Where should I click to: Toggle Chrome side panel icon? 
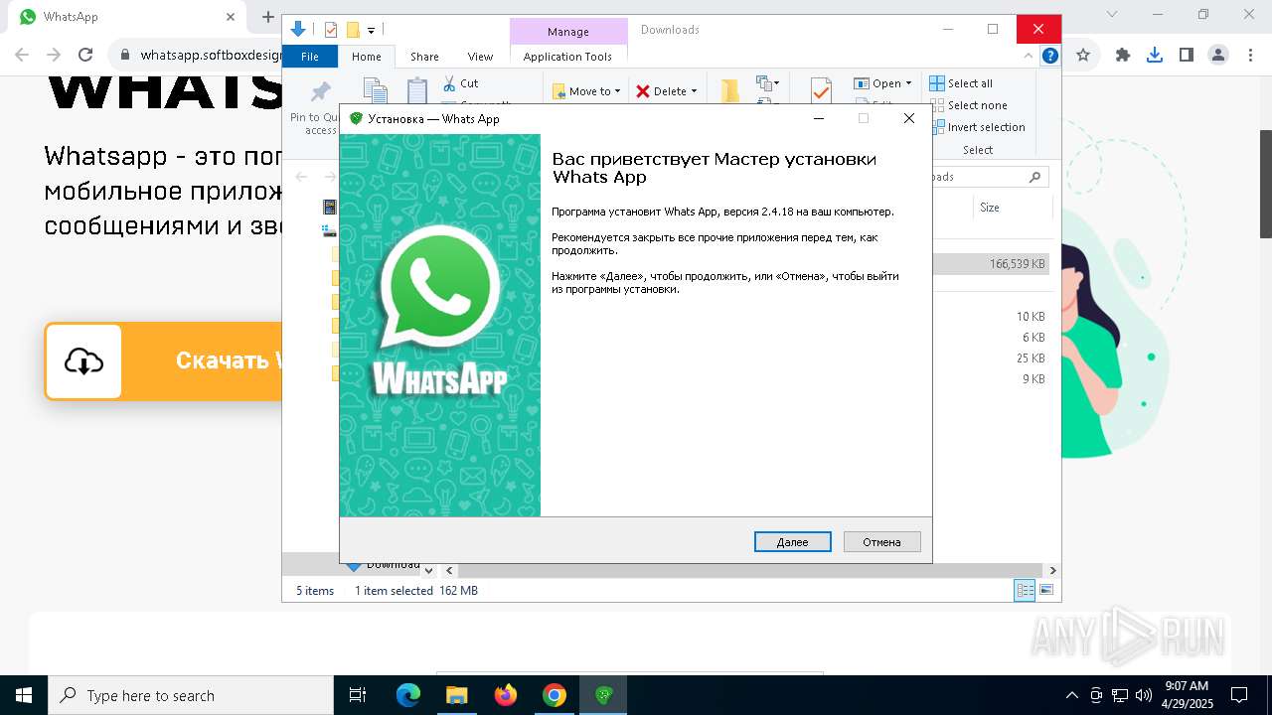(x=1187, y=56)
